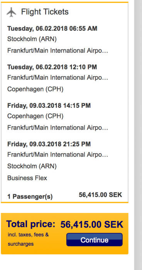
Task: Click the airplane icon beside Flight Tickets
Action: pos(11,12)
